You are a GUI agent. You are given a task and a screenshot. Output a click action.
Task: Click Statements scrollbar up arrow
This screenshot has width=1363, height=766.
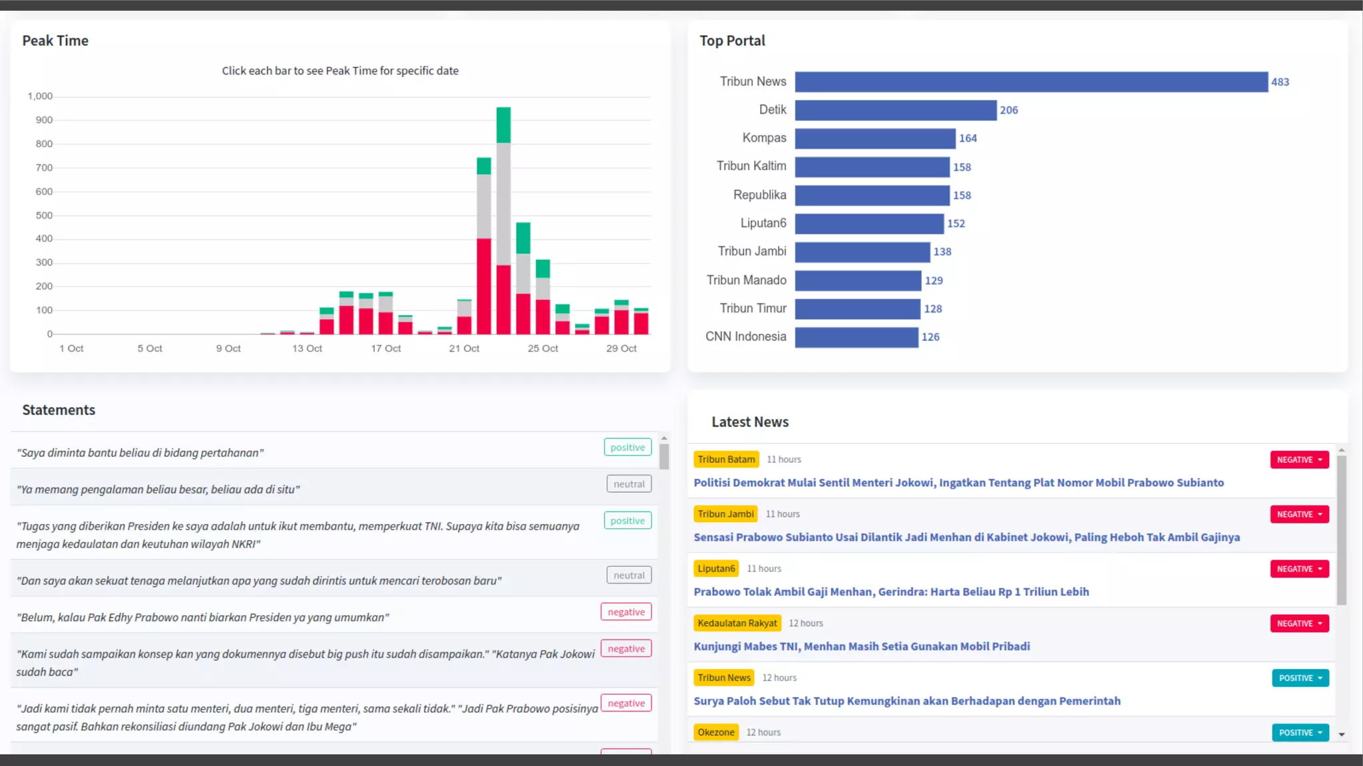click(664, 439)
